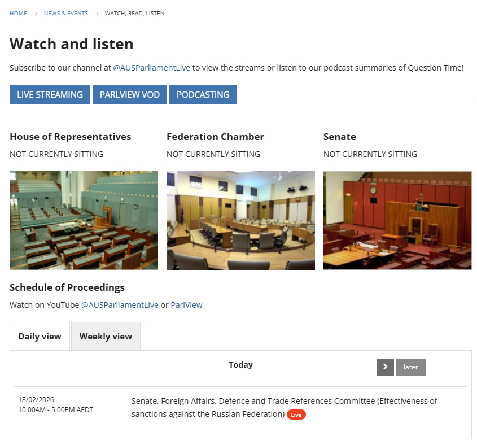
Task: Click the Federation Chamber heading
Action: pos(215,137)
